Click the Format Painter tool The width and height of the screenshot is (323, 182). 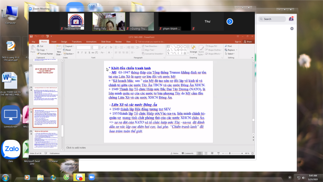pyautogui.click(x=45, y=54)
